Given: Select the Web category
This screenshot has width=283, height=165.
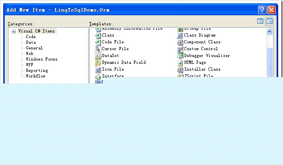Looking at the screenshot, I should point(29,53).
